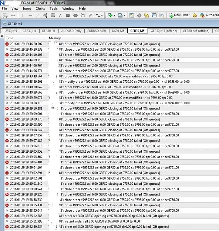Select the log row at 2016.01.29 19:38:55.434

[x=112, y=205]
